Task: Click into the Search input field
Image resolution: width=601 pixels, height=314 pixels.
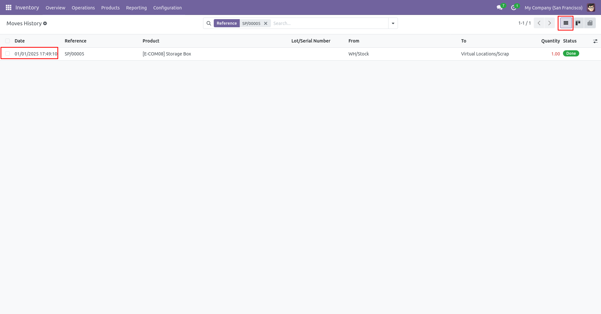Action: pyautogui.click(x=330, y=23)
